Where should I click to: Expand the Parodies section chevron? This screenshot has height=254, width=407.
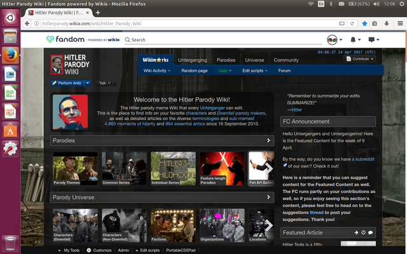pos(268,140)
